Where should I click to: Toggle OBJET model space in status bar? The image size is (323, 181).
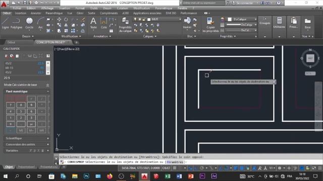[x=166, y=168]
